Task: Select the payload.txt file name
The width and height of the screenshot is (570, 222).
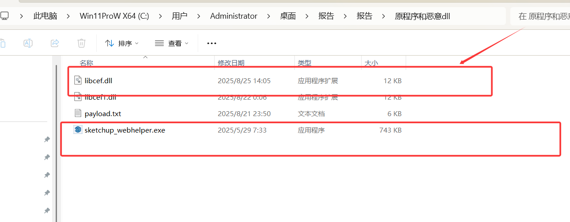Action: (x=103, y=113)
